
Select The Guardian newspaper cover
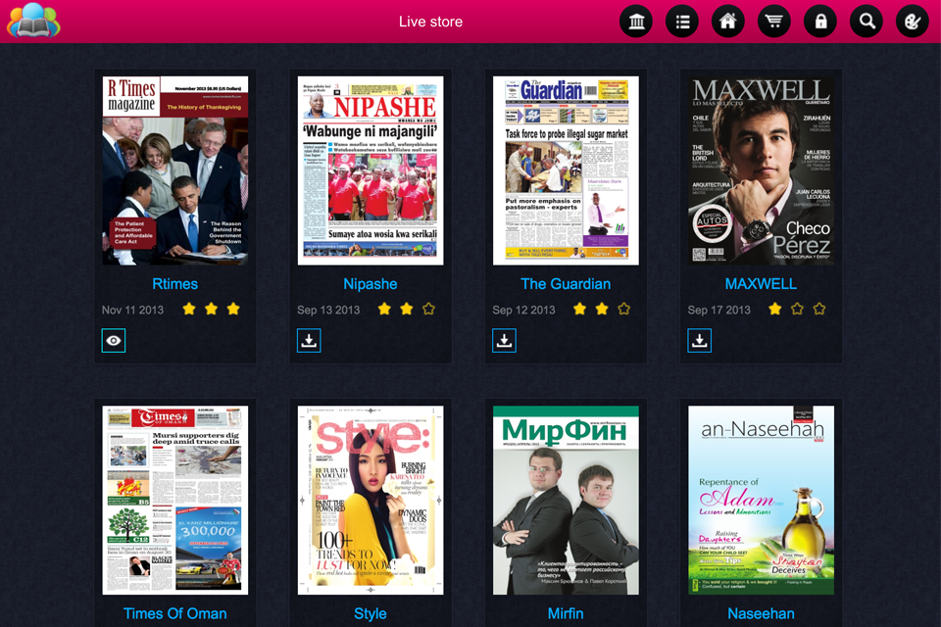pos(566,170)
